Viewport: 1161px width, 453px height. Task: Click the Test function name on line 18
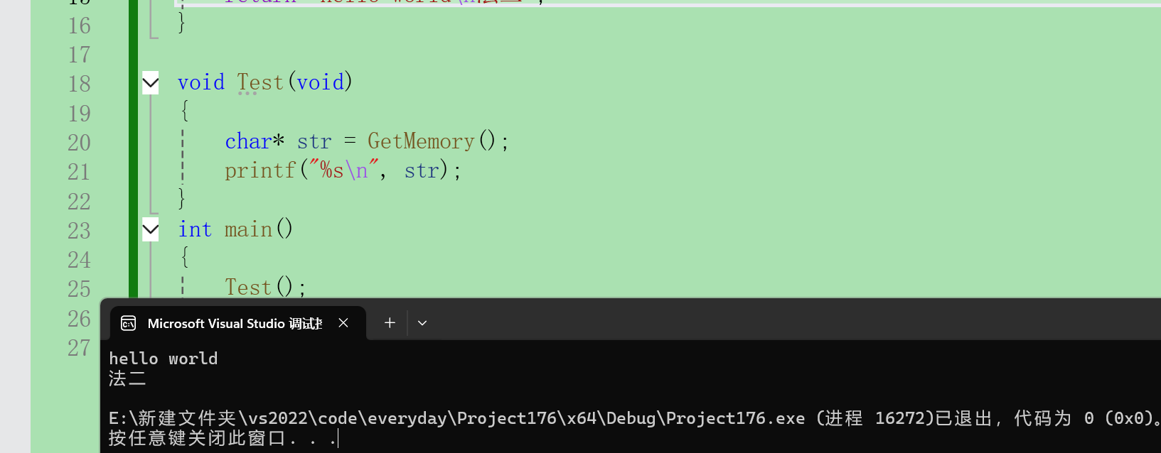tap(260, 82)
